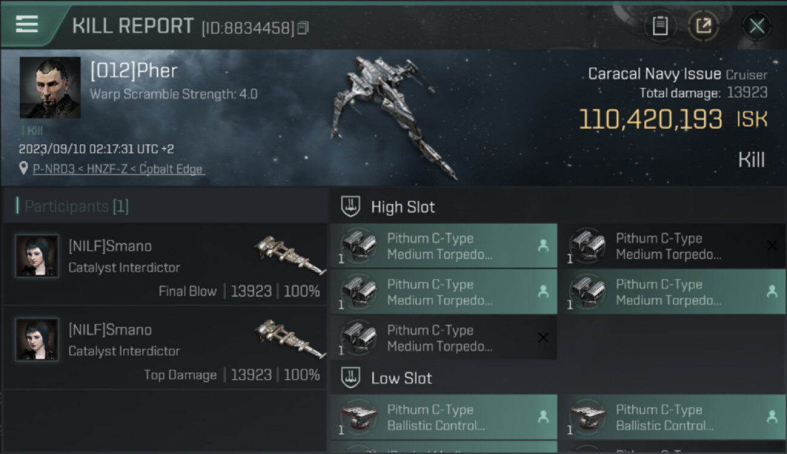The height and width of the screenshot is (454, 787).
Task: Click pilot icon on right Ballistic Control item
Action: coord(772,416)
